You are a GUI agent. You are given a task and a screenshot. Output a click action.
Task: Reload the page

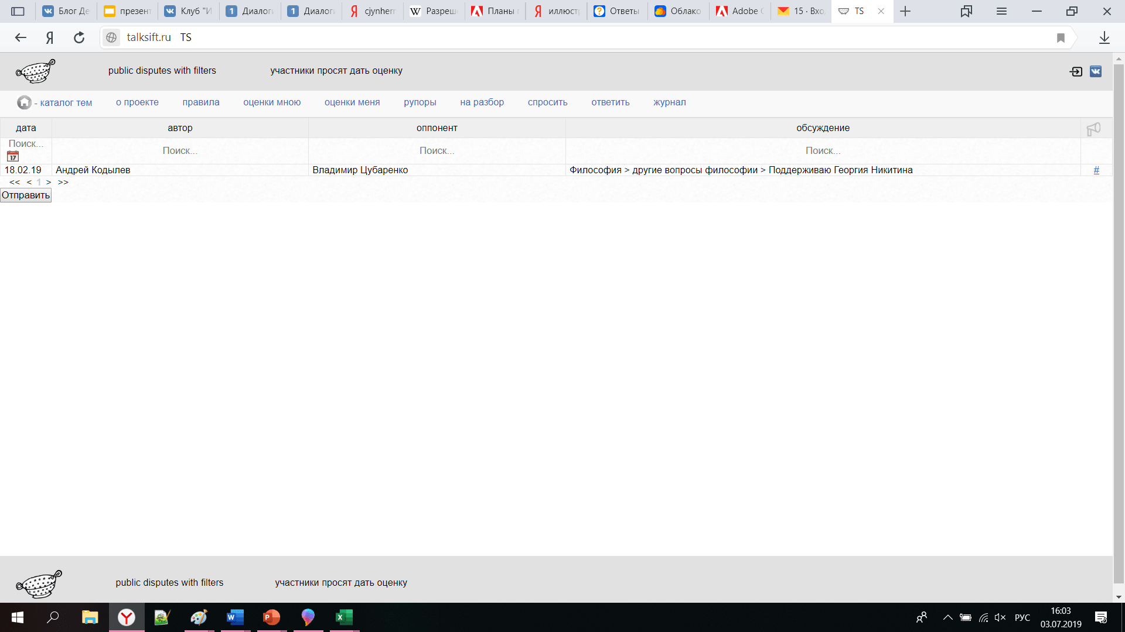(x=79, y=38)
